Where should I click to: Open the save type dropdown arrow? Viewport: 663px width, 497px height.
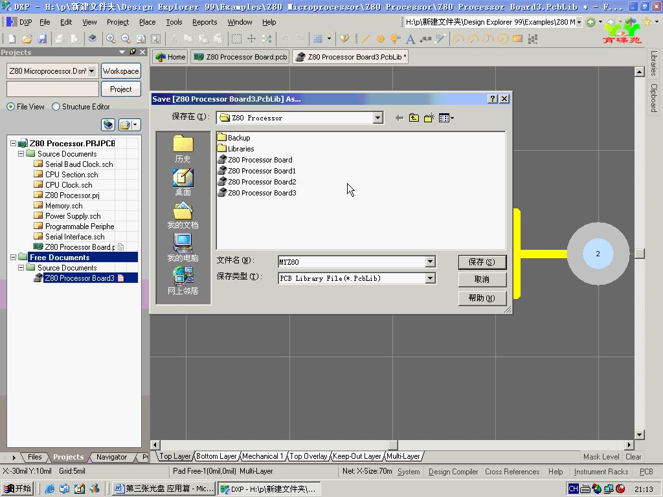click(x=430, y=278)
